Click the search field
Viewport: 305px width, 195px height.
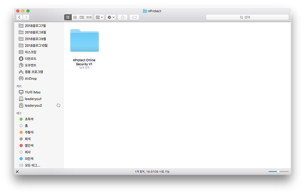pos(247,17)
